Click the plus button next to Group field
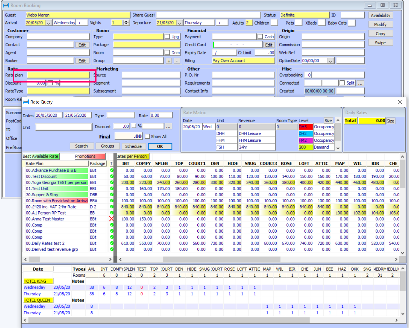The image size is (409, 328). tap(169, 61)
